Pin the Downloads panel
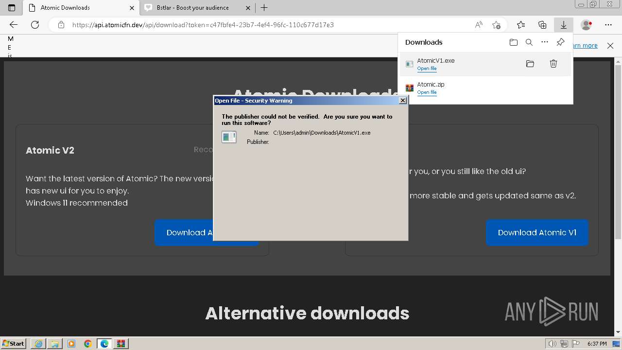This screenshot has height=350, width=622. (560, 42)
